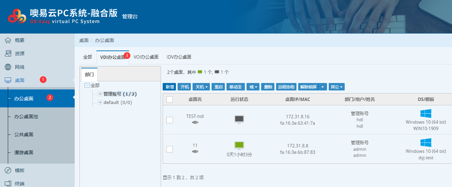The height and width of the screenshot is (187, 452).
Task: Check the TEST-hdl desktop row checkbox
Action: pyautogui.click(x=170, y=120)
